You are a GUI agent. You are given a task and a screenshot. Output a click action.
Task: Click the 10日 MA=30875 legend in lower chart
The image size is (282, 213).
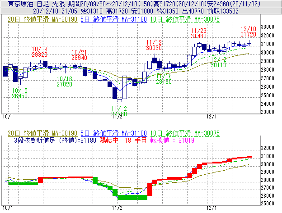click(185, 133)
